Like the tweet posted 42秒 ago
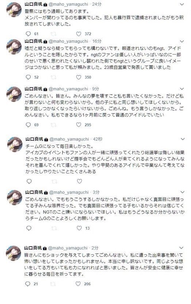Viewport: 191px width, 304px height. tap(80, 181)
